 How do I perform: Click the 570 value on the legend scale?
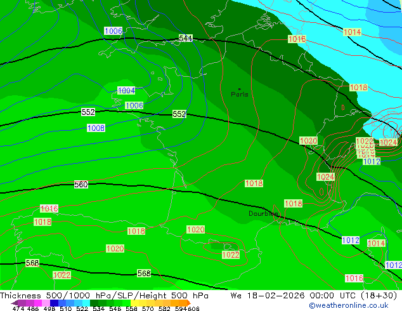(148, 308)
